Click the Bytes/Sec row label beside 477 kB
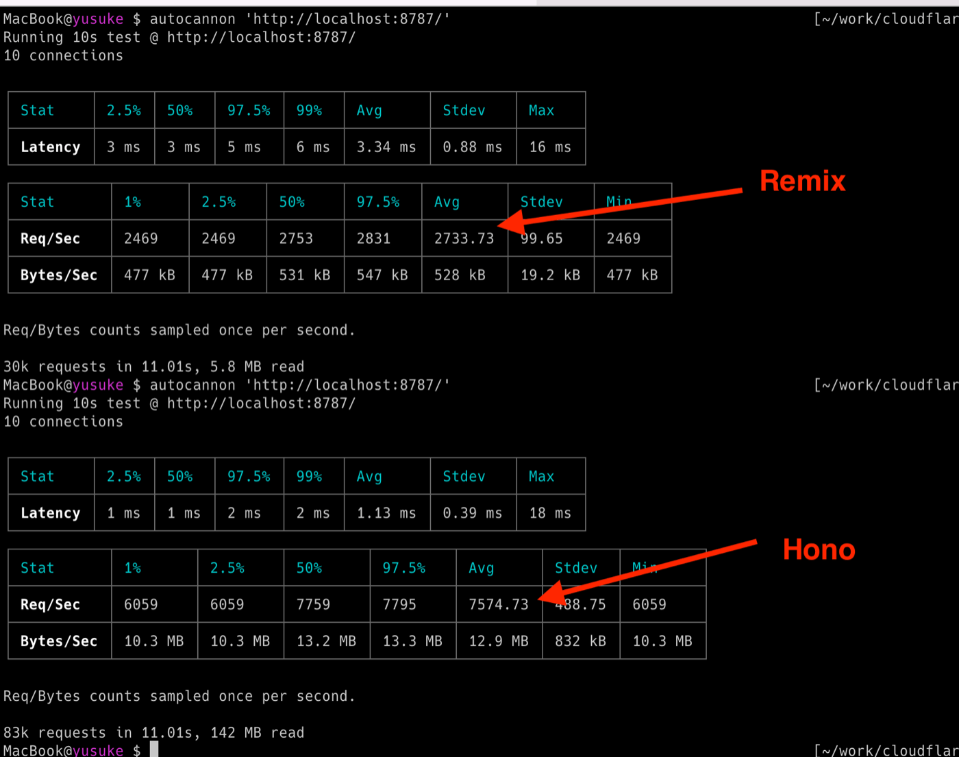This screenshot has height=757, width=959. [59, 275]
